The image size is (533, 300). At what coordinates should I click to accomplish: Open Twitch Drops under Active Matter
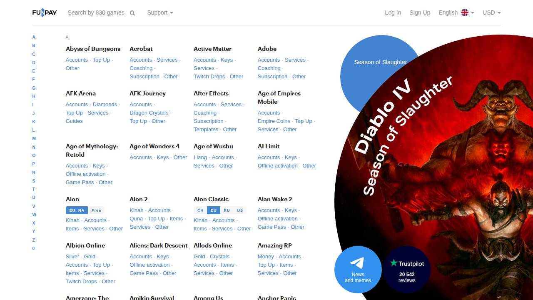(209, 77)
